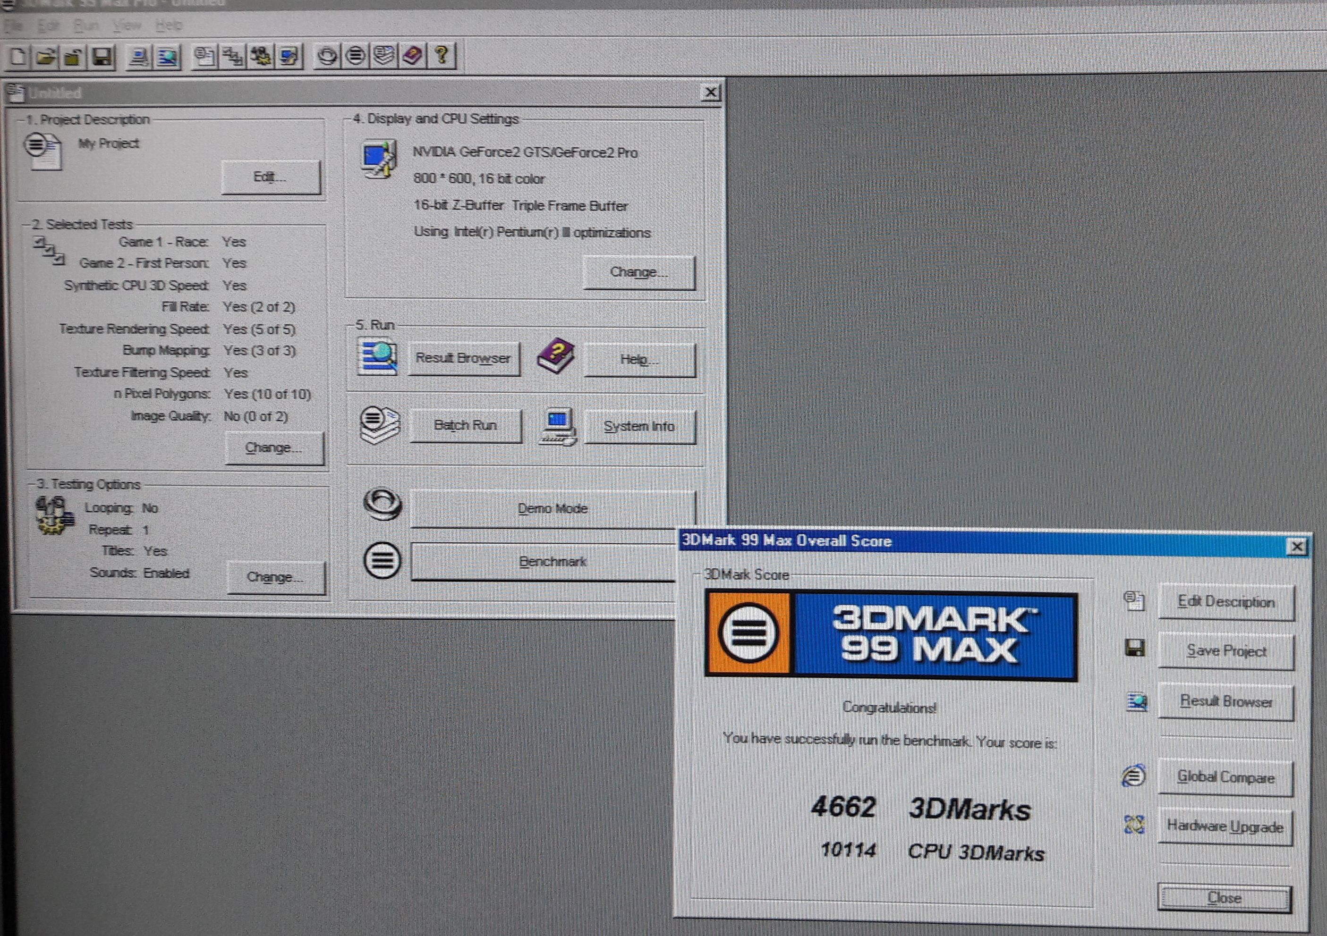
Task: Click the NVIDIA GeForce2 GTS/GeForce2 Pro text
Action: (x=525, y=152)
